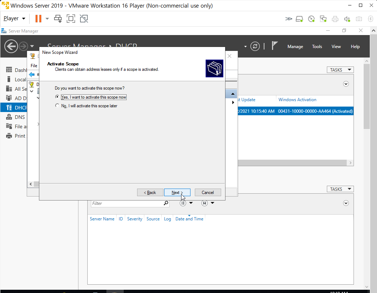Screen dimensions: 377x293
Task: Click DHCP actions pane More Actions arrow
Action: tap(233, 102)
